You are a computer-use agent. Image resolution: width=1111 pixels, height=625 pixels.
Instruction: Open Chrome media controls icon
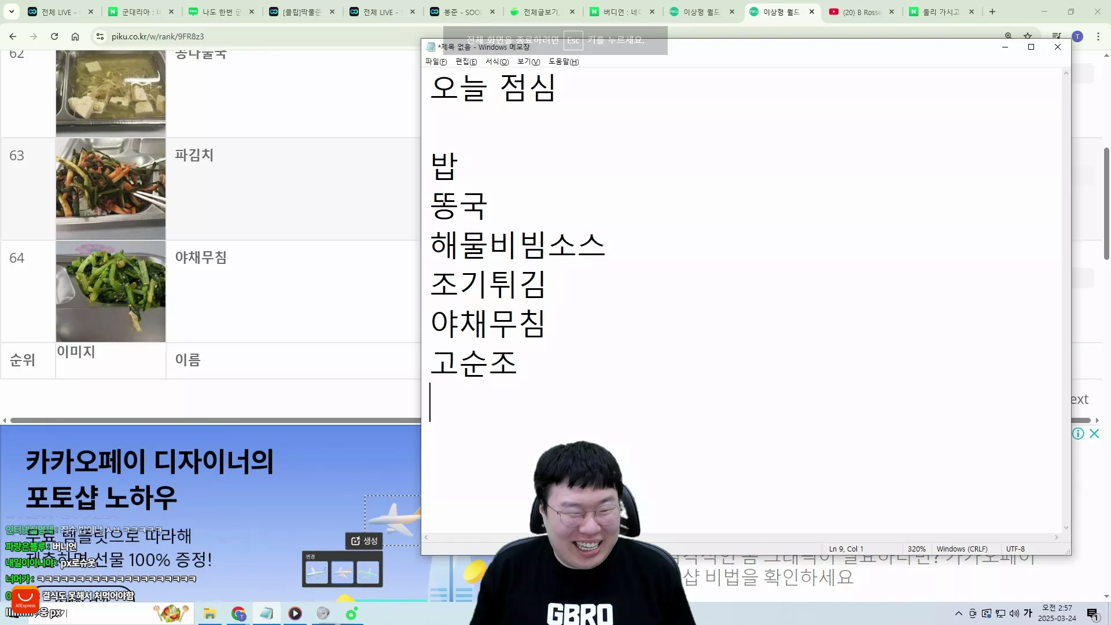[x=1057, y=36]
